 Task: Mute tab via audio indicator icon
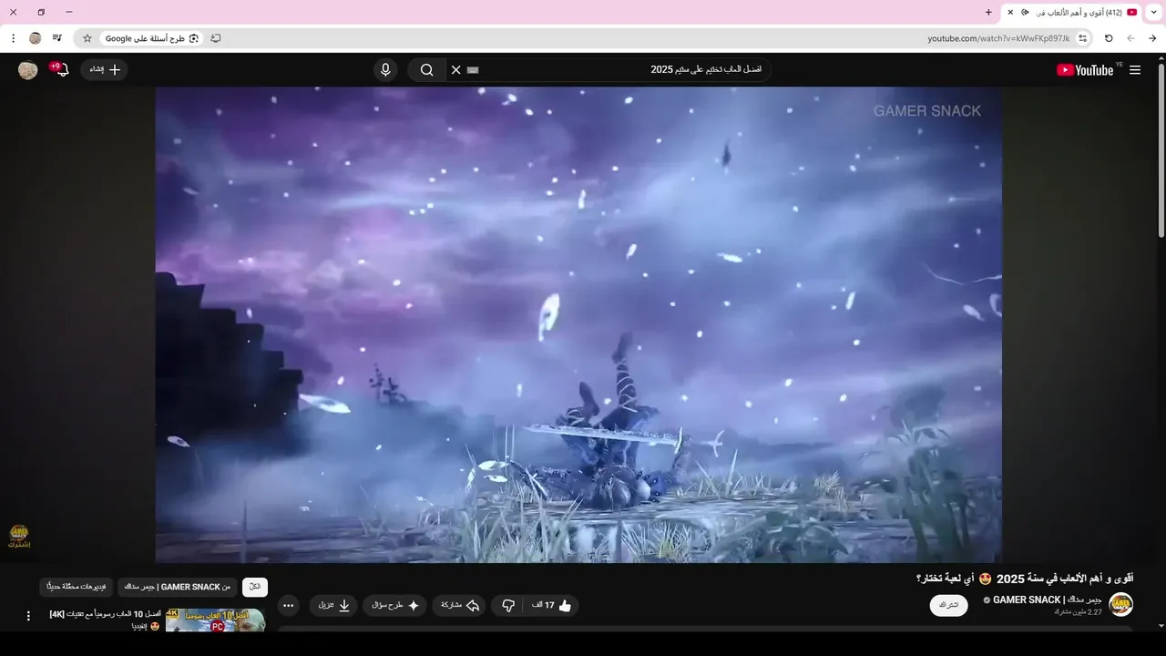[1026, 12]
